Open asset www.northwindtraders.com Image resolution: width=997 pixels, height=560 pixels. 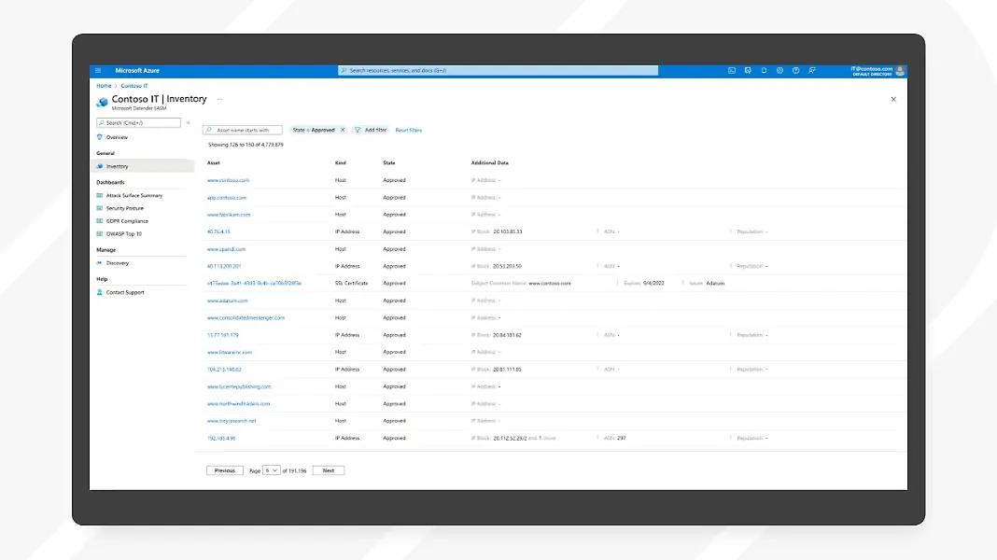[x=238, y=403]
